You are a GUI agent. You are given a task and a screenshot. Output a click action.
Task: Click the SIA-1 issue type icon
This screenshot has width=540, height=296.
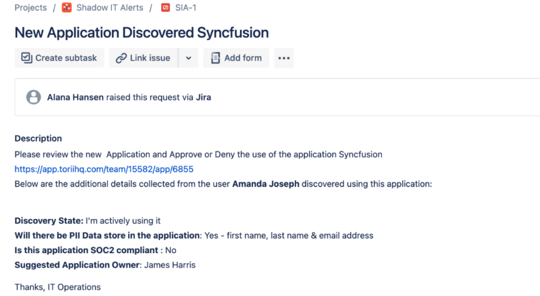[x=166, y=7]
